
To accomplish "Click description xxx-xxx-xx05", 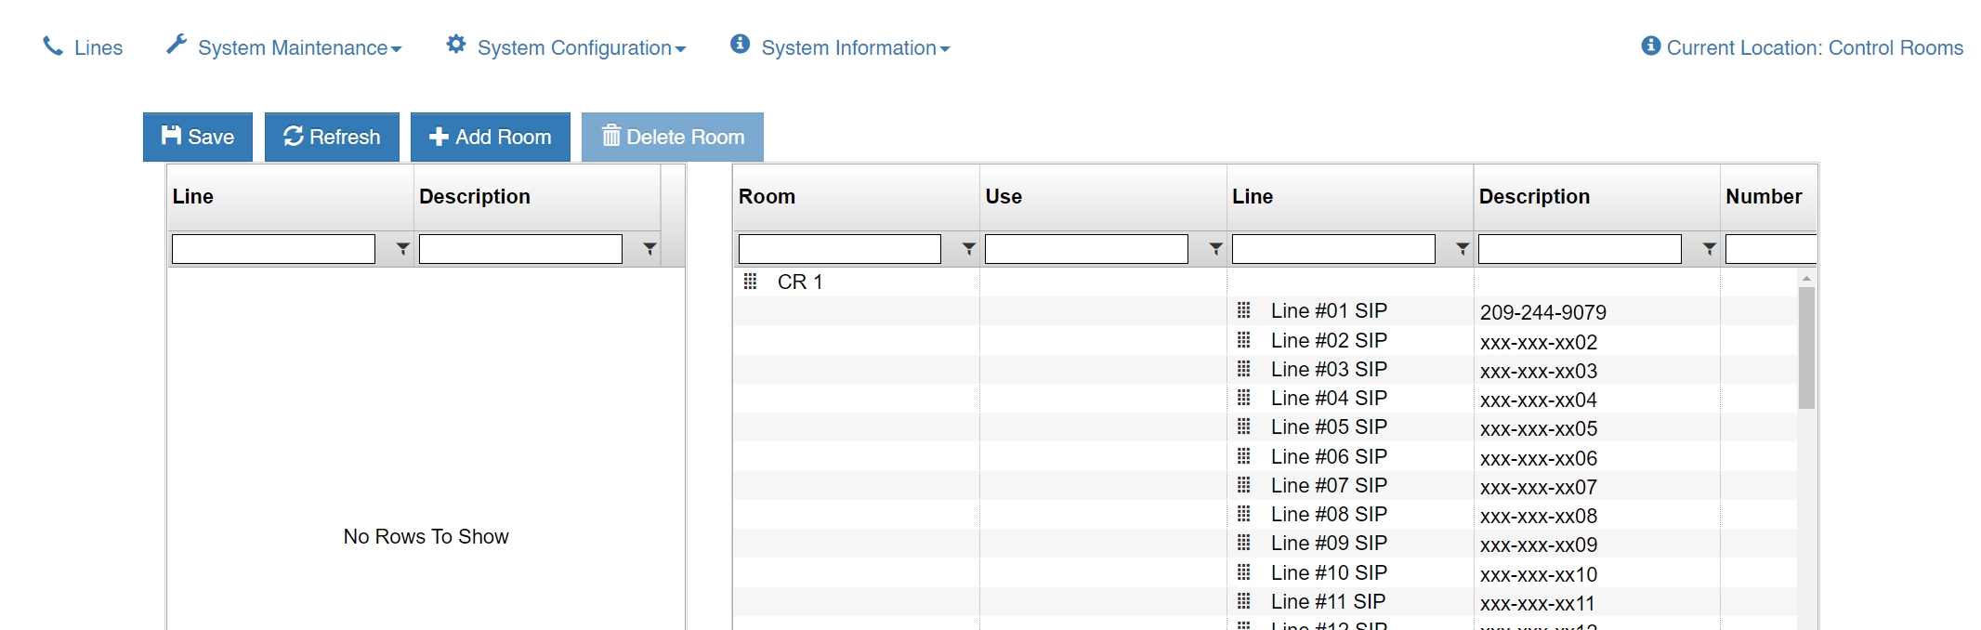I will tap(1539, 429).
